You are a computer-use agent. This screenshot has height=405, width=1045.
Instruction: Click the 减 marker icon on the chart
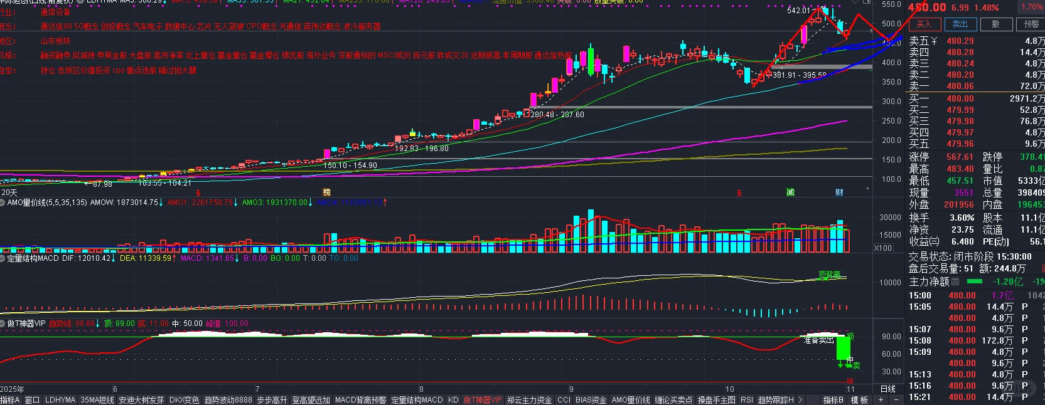coord(790,192)
